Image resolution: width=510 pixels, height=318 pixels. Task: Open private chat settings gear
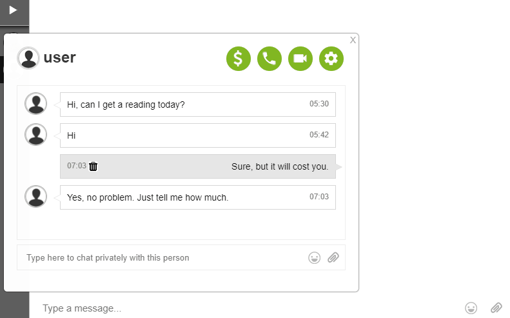pos(331,59)
